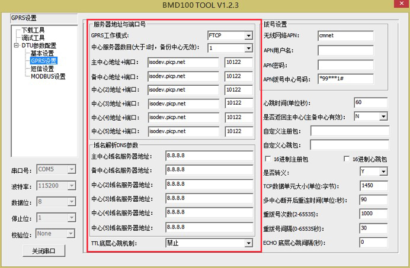Screen dimensions: 410x268
Task: Open 短信设置 tree item
Action: coord(42,69)
